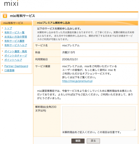139x144 pixels.
Task: Click the 料金 row label
Action: click(38, 52)
